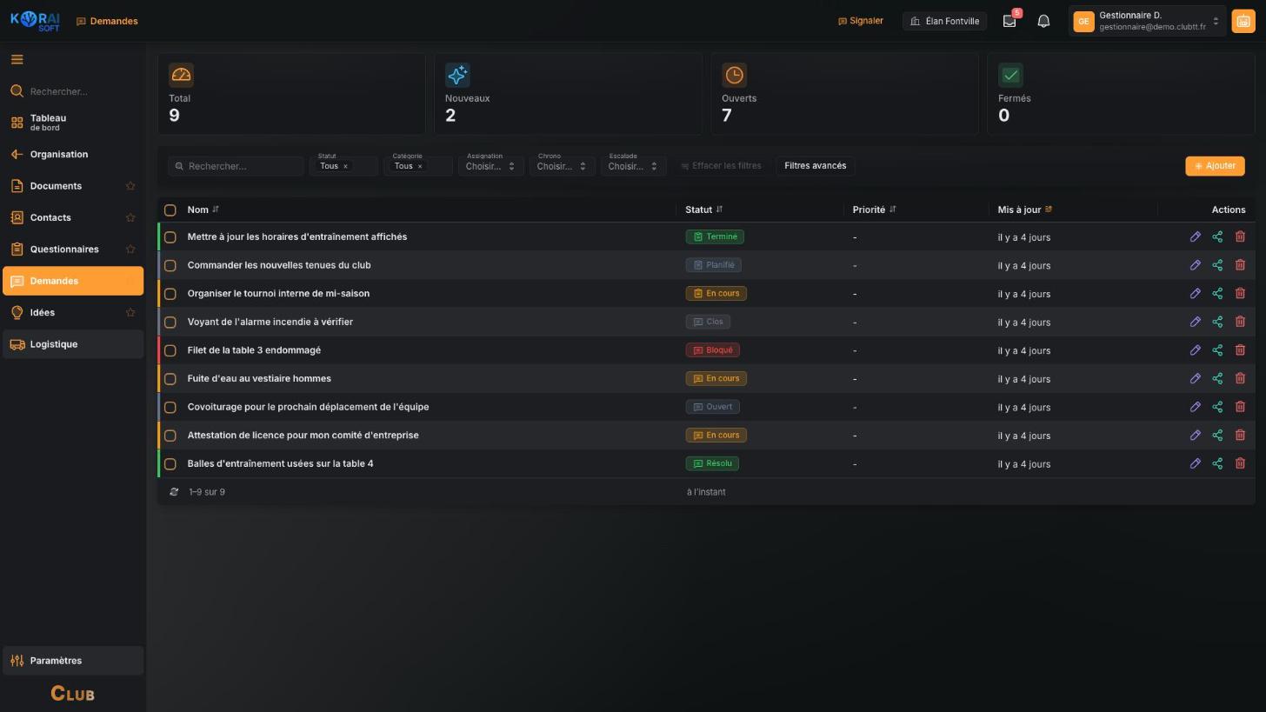1266x712 pixels.
Task: Sort by Nom column arrow
Action: pos(216,210)
